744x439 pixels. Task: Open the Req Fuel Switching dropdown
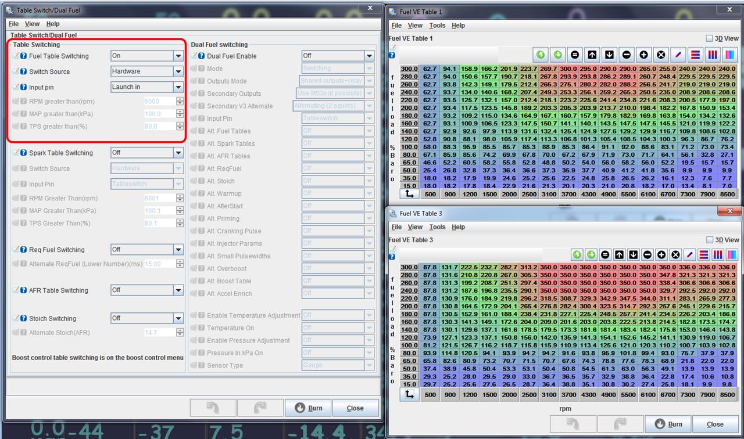147,250
